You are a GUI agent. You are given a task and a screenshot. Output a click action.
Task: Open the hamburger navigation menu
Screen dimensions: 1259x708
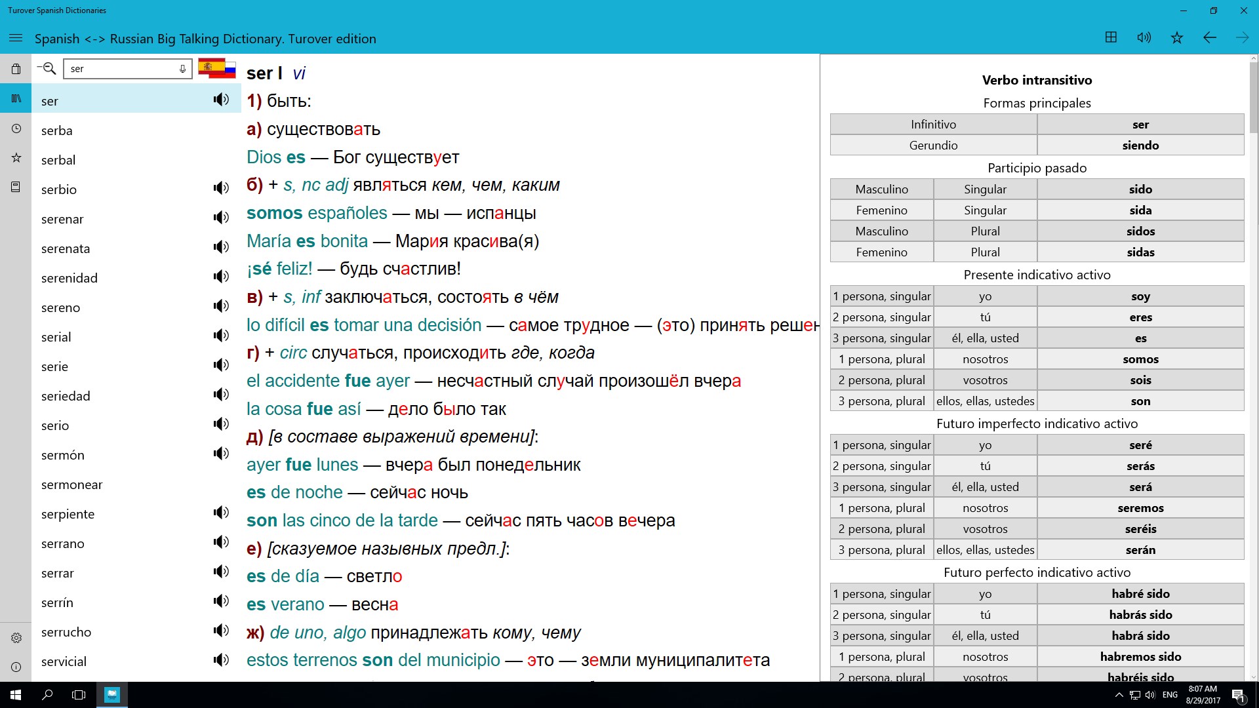[x=16, y=38]
